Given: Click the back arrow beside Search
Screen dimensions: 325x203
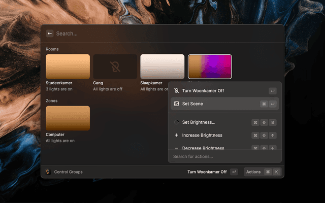Looking at the screenshot, I should [50, 33].
